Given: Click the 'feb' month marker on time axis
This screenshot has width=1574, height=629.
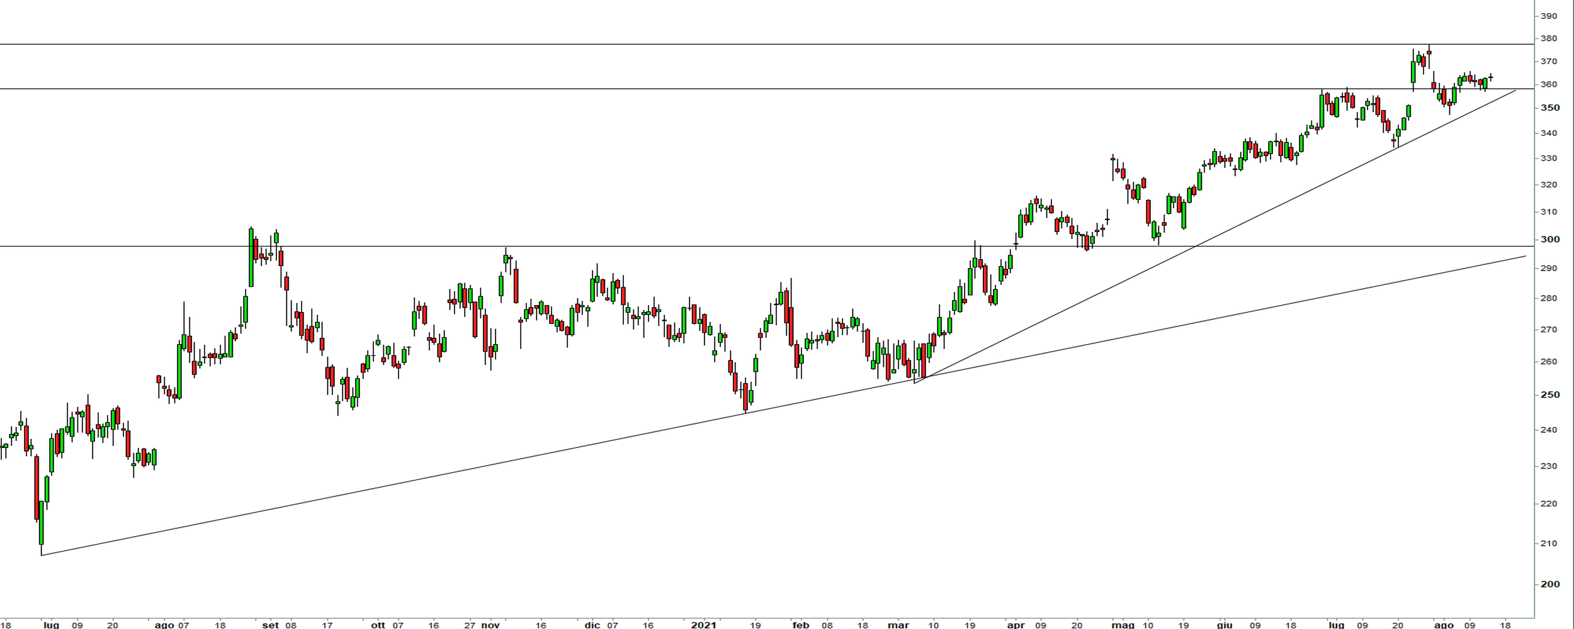Looking at the screenshot, I should pos(800,625).
